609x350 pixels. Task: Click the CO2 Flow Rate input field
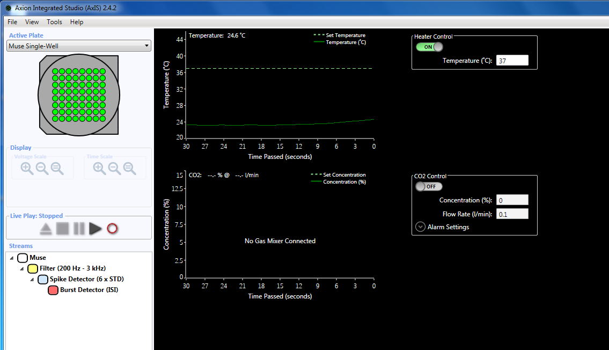pyautogui.click(x=512, y=214)
